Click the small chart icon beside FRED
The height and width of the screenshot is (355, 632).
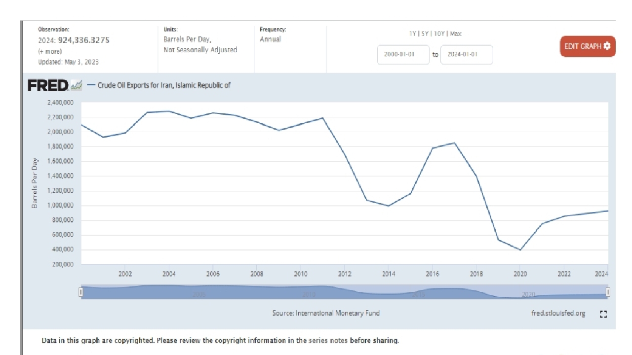coord(76,85)
